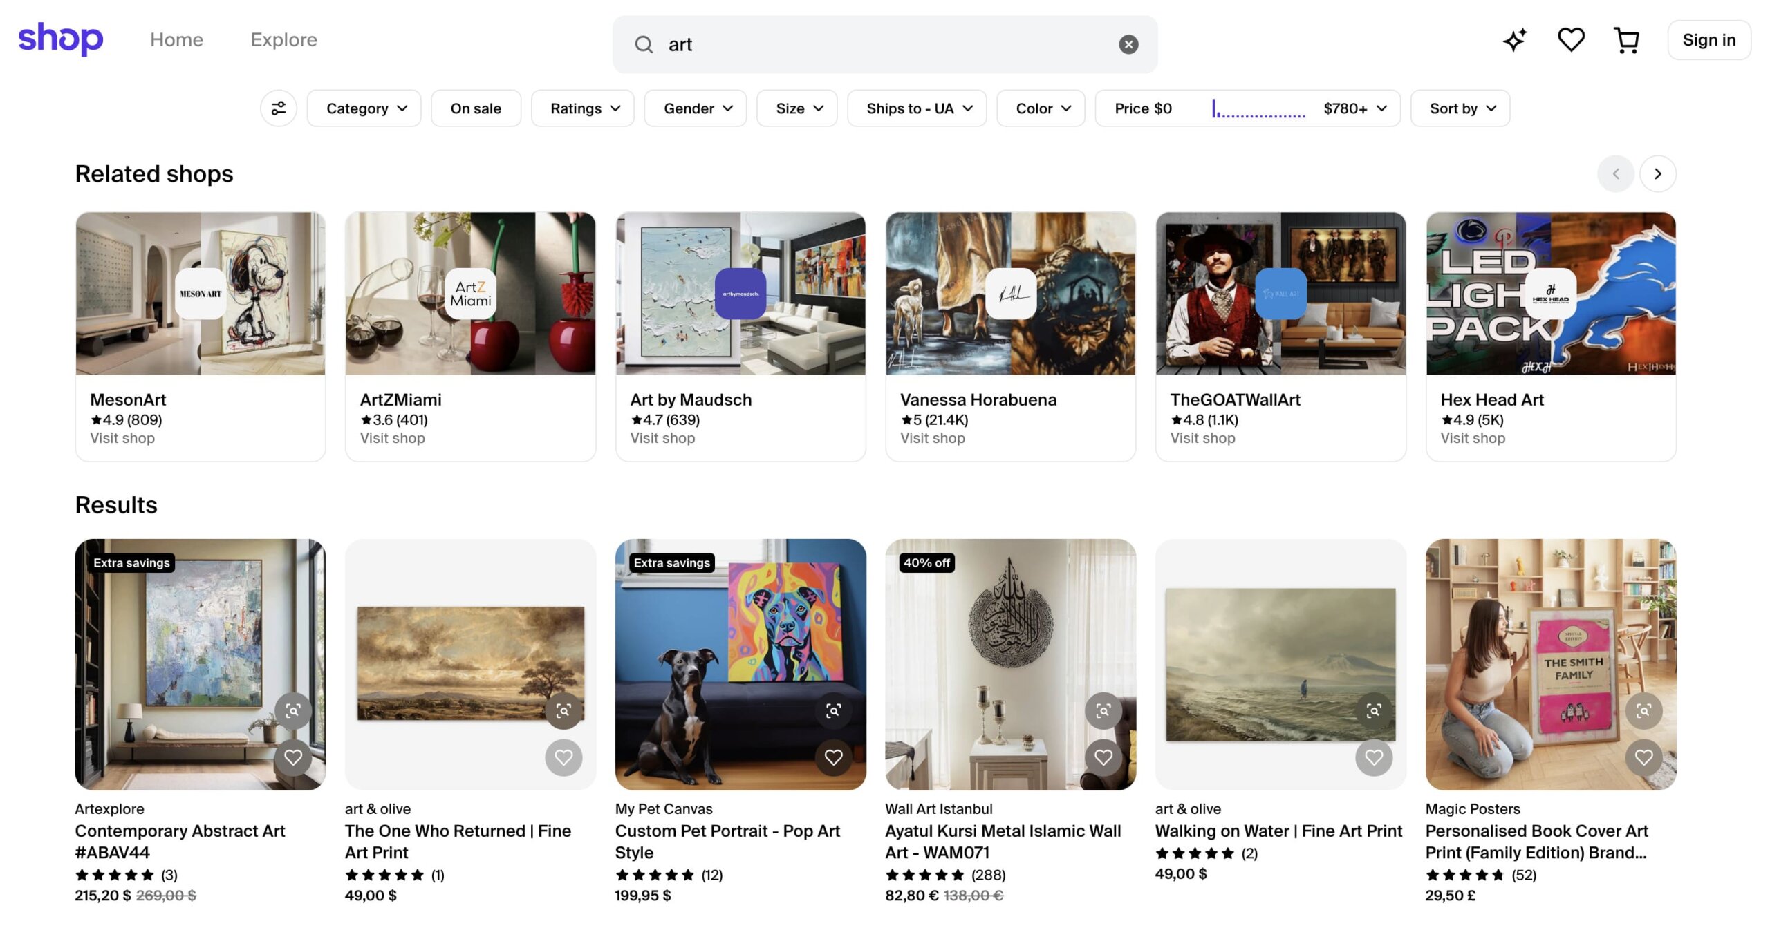Visual search icon on Contemporary Abstract Art image
The width and height of the screenshot is (1770, 928).
(293, 710)
